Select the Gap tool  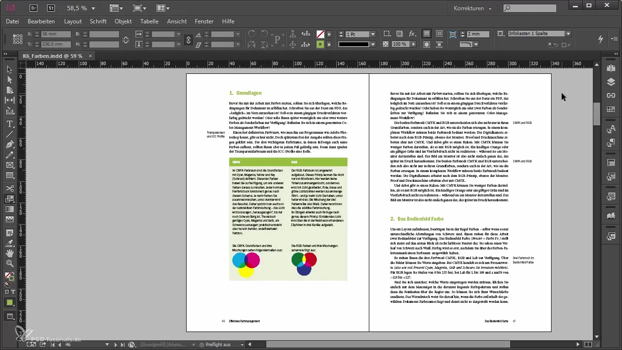tap(9, 100)
